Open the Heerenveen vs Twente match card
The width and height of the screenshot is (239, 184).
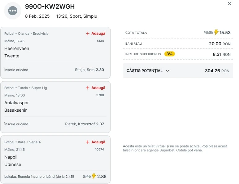click(x=55, y=53)
